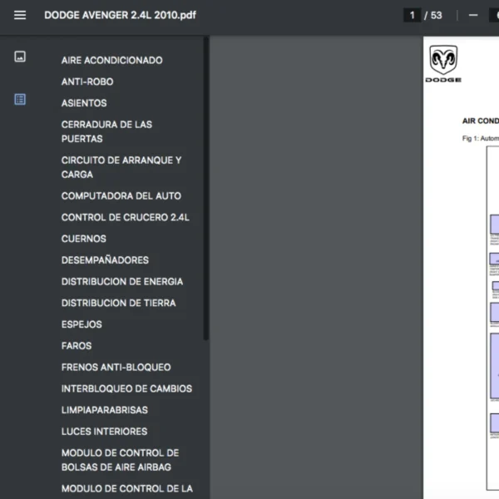Select COMPUTADORA DEL AUTO outline entry
The image size is (499, 499).
click(121, 195)
